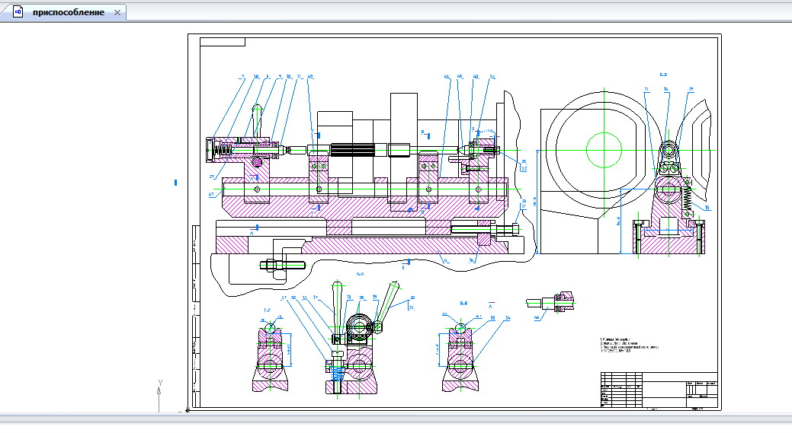Click the drawing file icon on the tab
This screenshot has height=433, width=792.
[19, 13]
